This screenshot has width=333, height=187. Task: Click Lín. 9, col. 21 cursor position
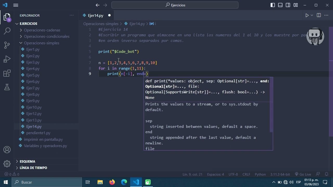tap(192, 174)
